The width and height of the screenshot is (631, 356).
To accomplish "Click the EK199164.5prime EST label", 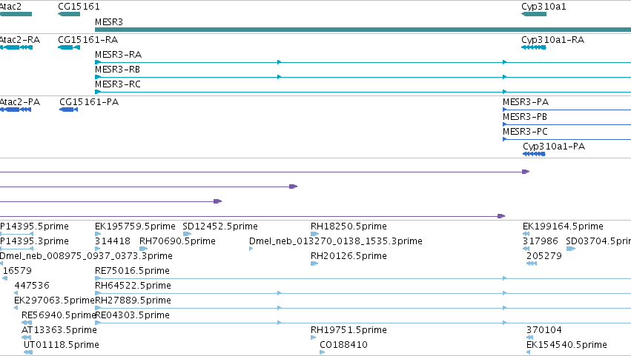I will tap(563, 226).
